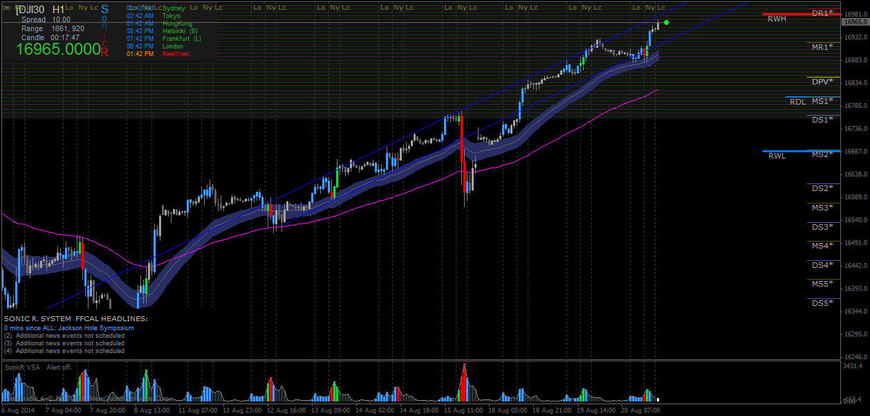Select the MS2* pivot level label
Viewport: 870px width, 416px height.
822,154
